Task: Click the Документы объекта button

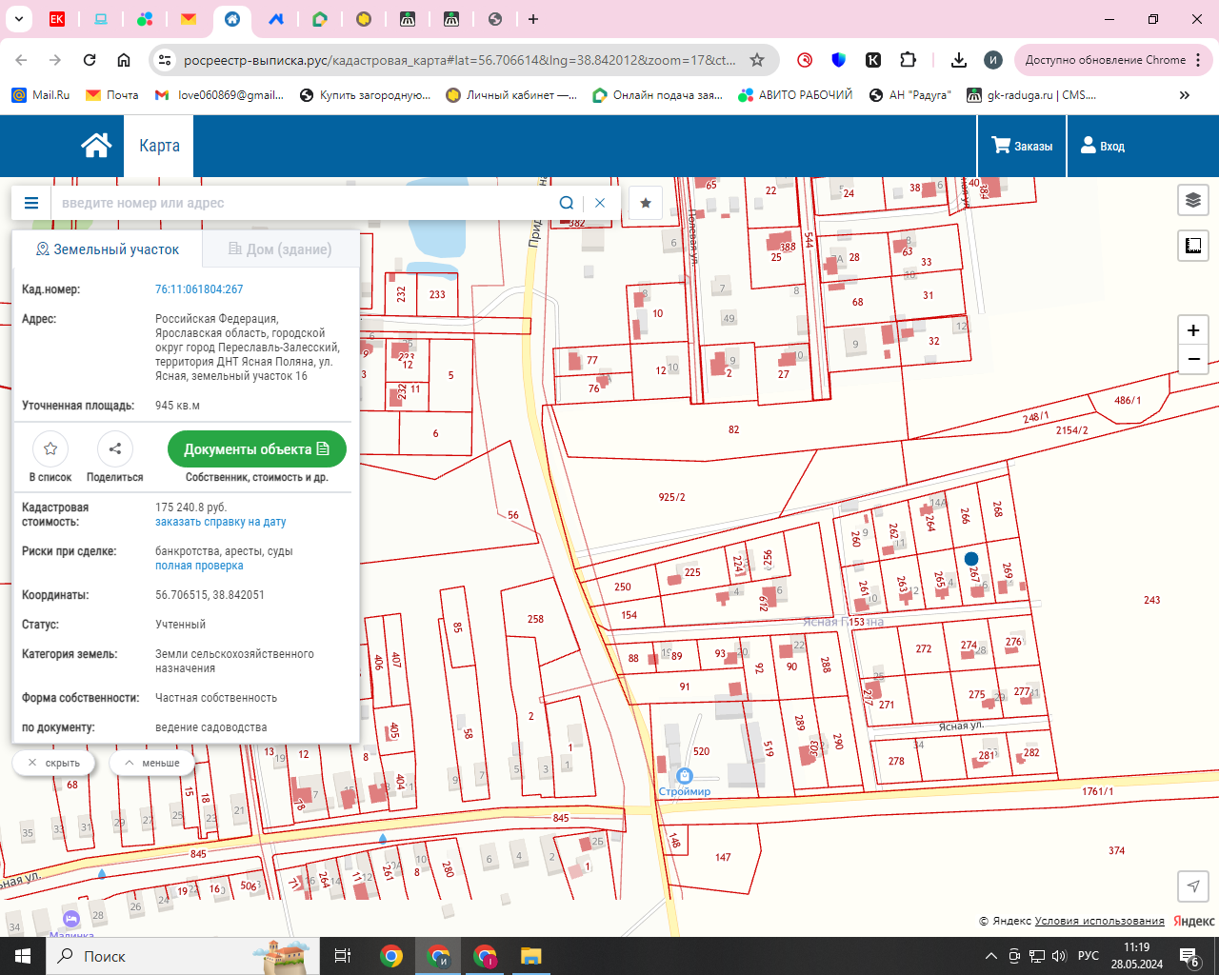Action: pyautogui.click(x=256, y=449)
